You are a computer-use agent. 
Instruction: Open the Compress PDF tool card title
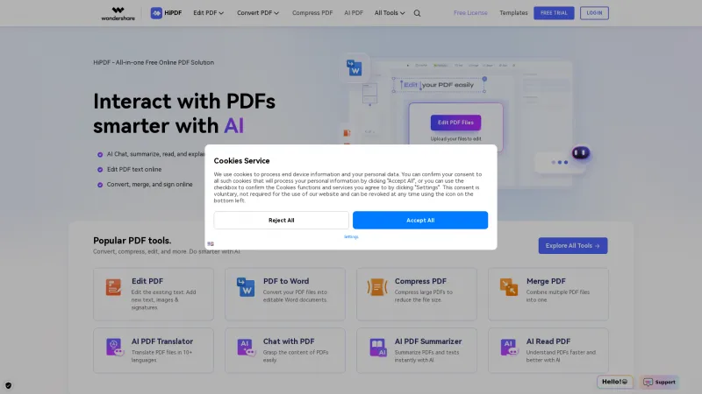pyautogui.click(x=420, y=281)
